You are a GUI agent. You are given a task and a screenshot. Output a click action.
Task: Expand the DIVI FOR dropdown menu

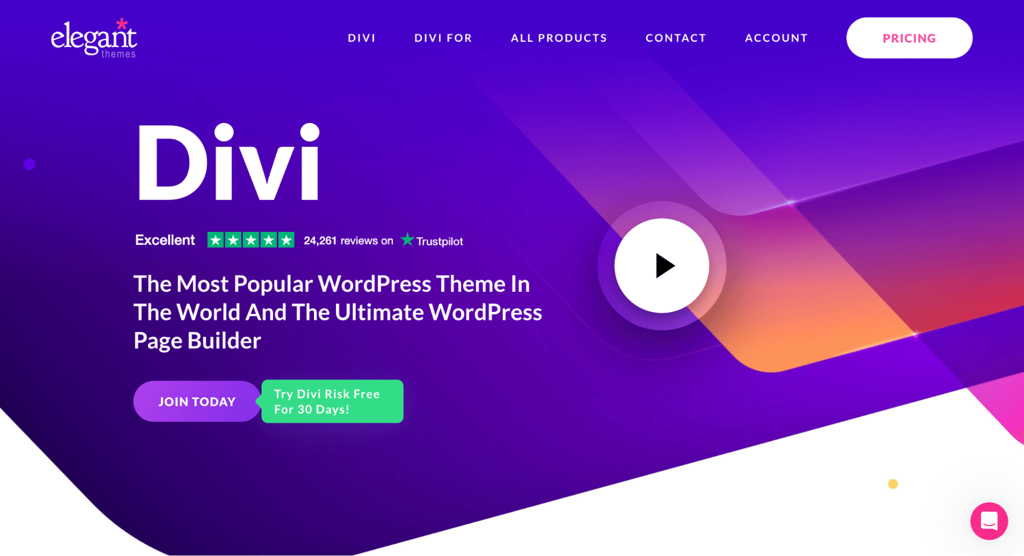pyautogui.click(x=444, y=38)
